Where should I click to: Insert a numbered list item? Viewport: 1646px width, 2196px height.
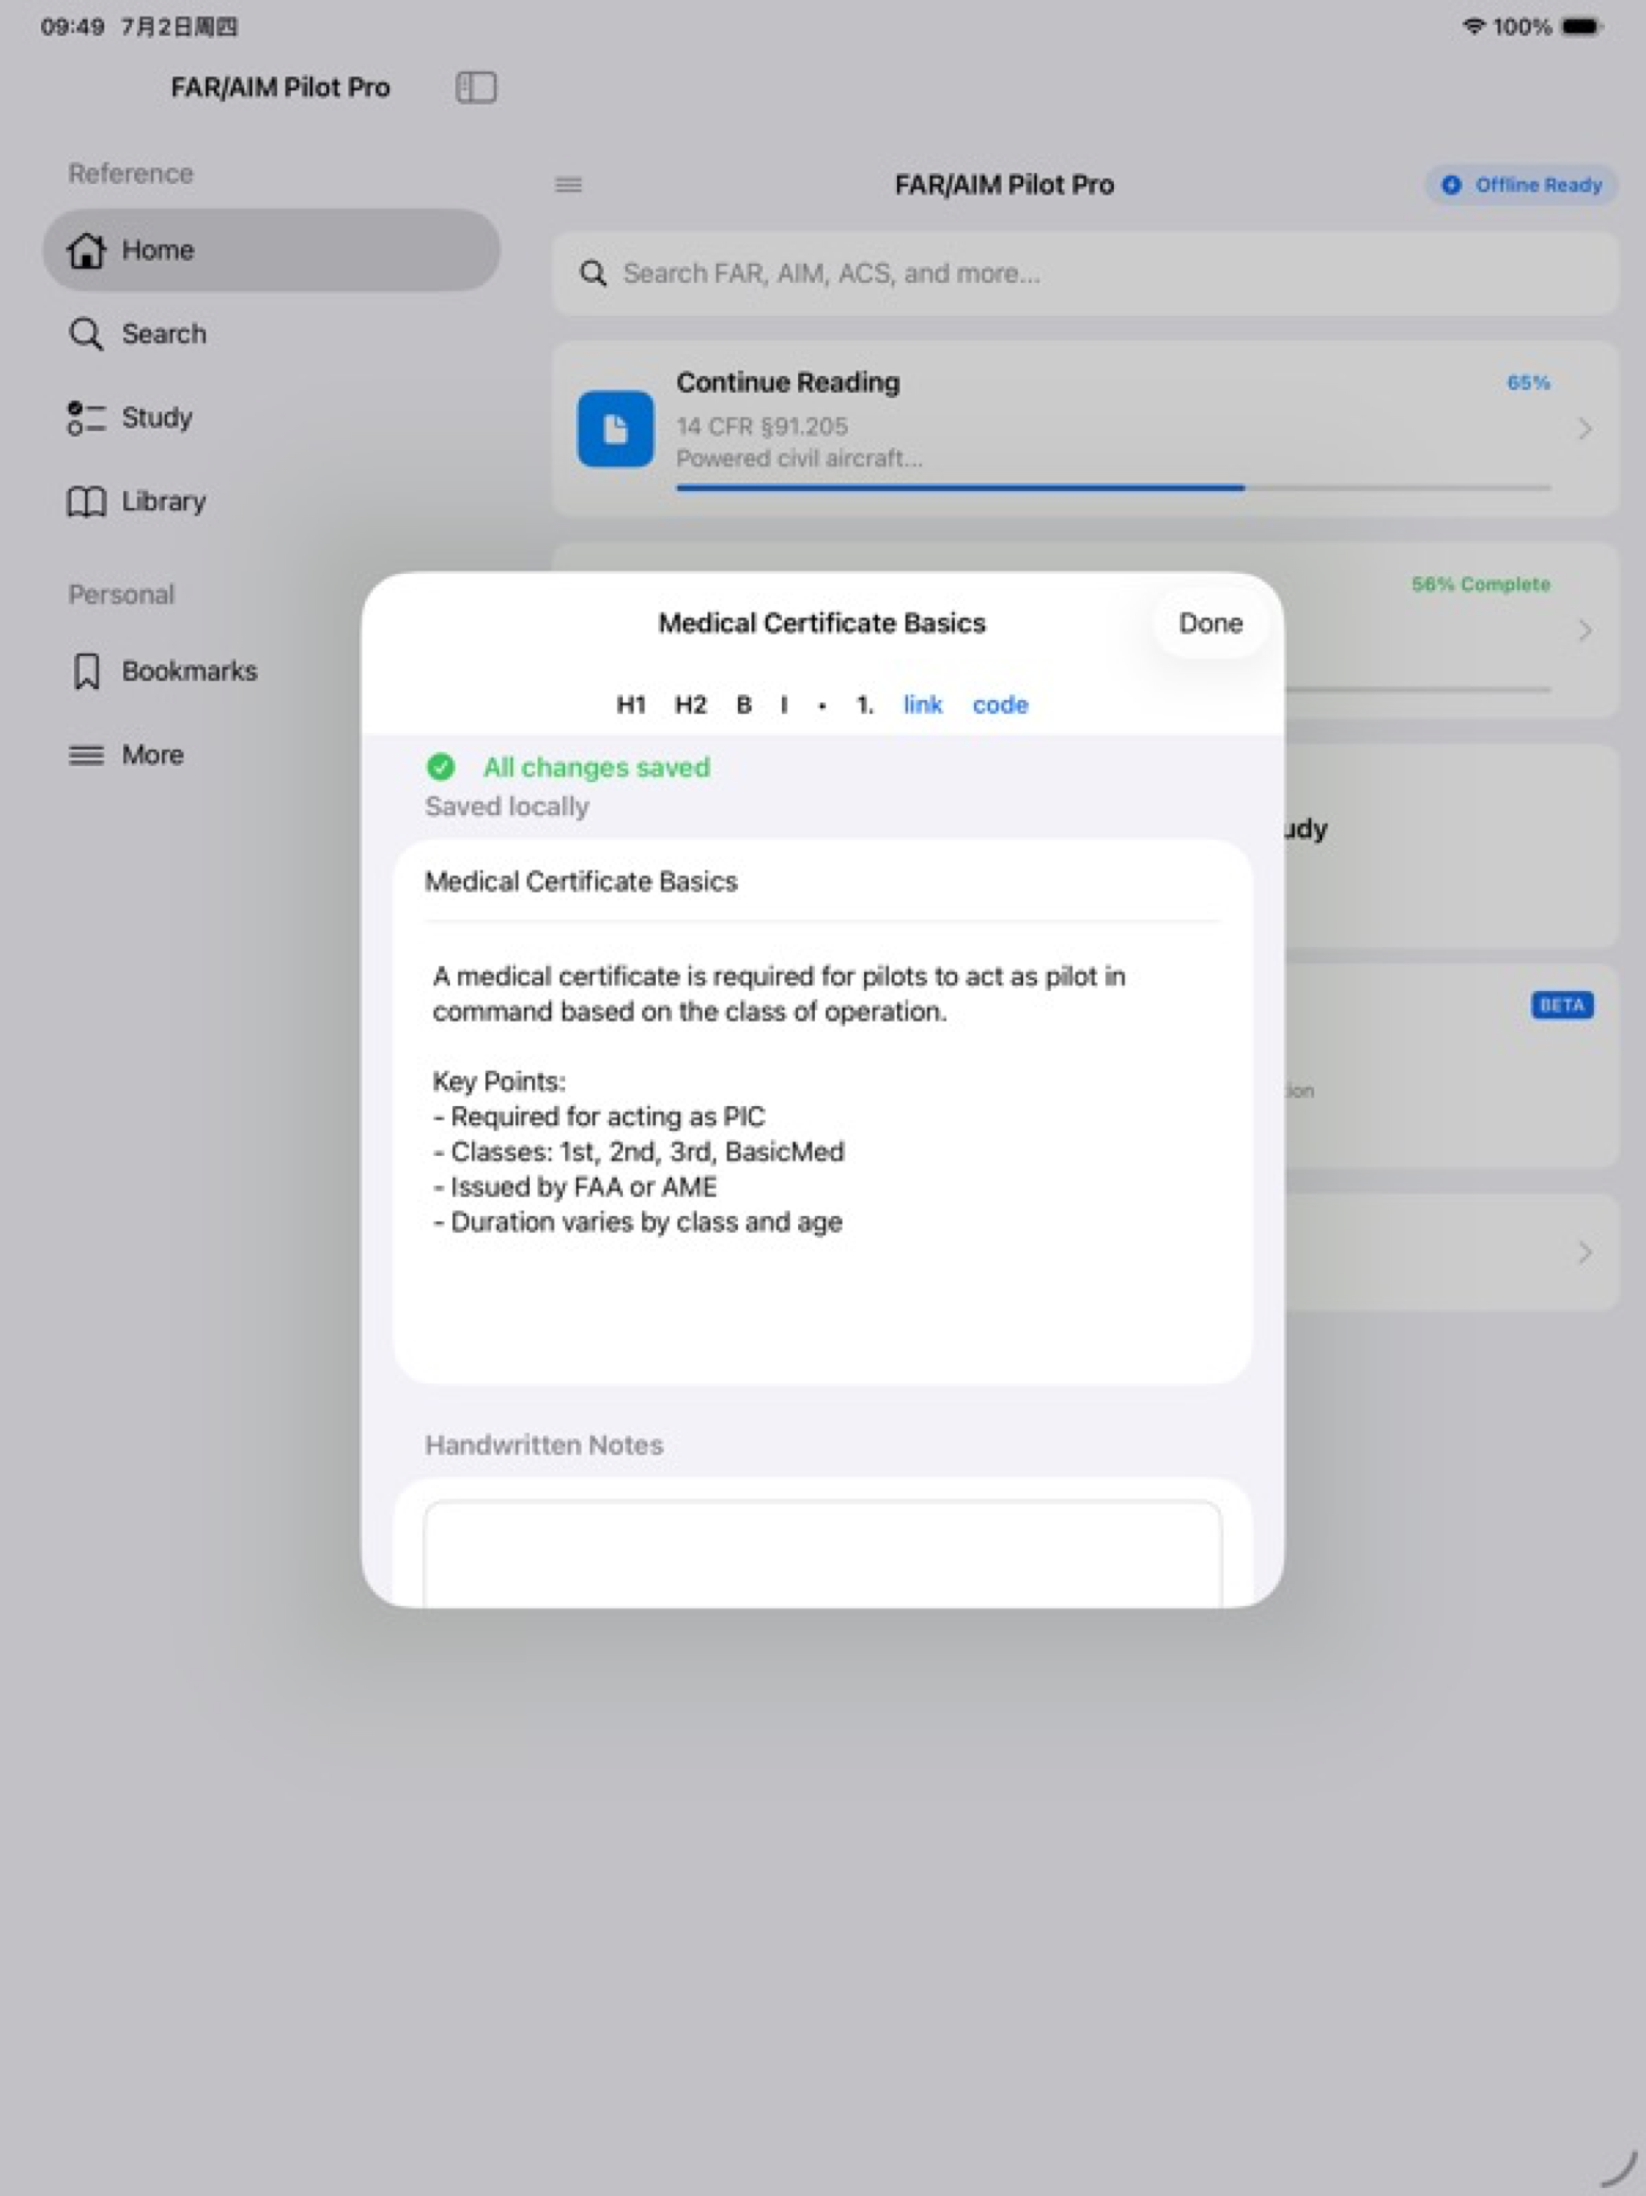point(865,705)
